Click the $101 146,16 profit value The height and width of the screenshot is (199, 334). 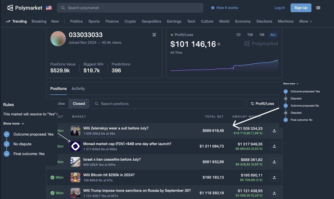click(193, 44)
